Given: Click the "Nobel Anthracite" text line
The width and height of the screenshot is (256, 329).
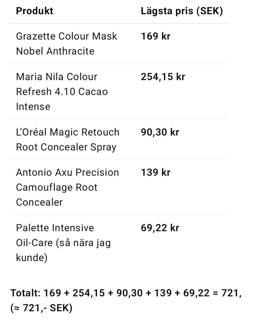Looking at the screenshot, I should [55, 51].
